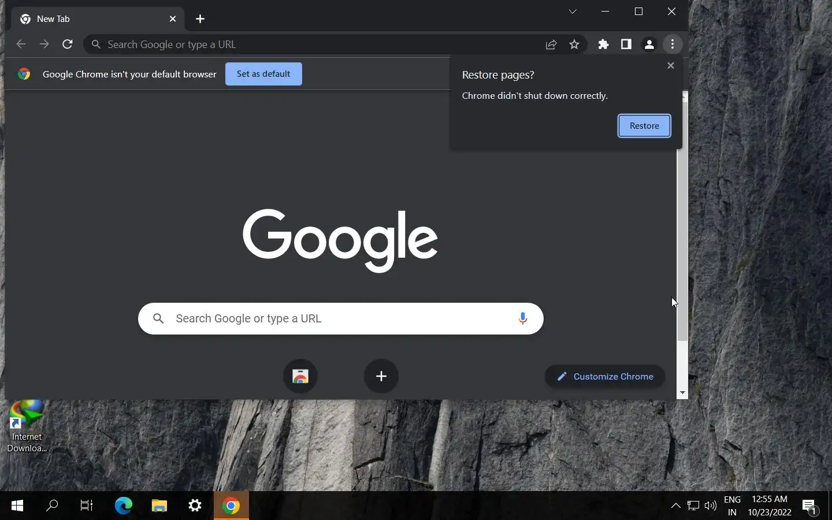Click the back navigation arrow
The width and height of the screenshot is (832, 520).
21,44
